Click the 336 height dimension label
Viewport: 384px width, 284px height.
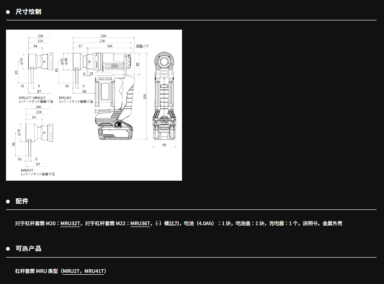point(145,96)
